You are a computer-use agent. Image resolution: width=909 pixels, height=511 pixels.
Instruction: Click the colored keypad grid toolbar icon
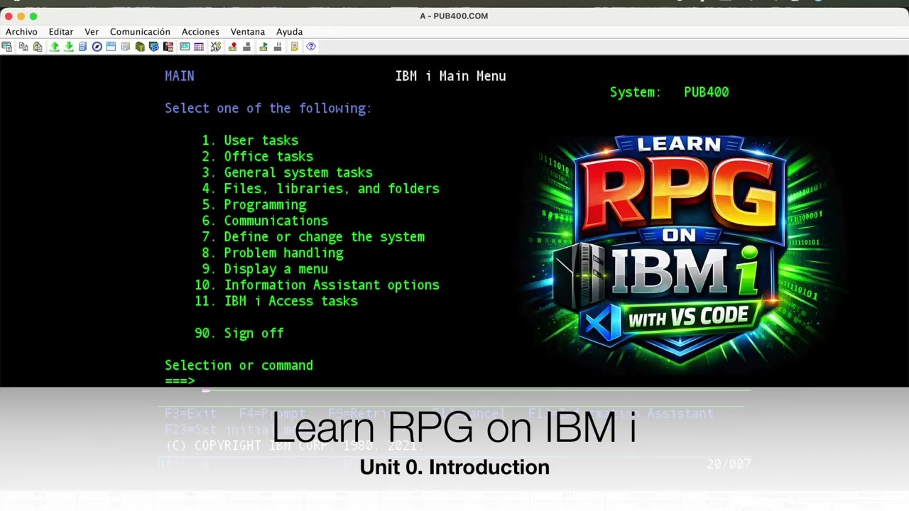coord(199,47)
